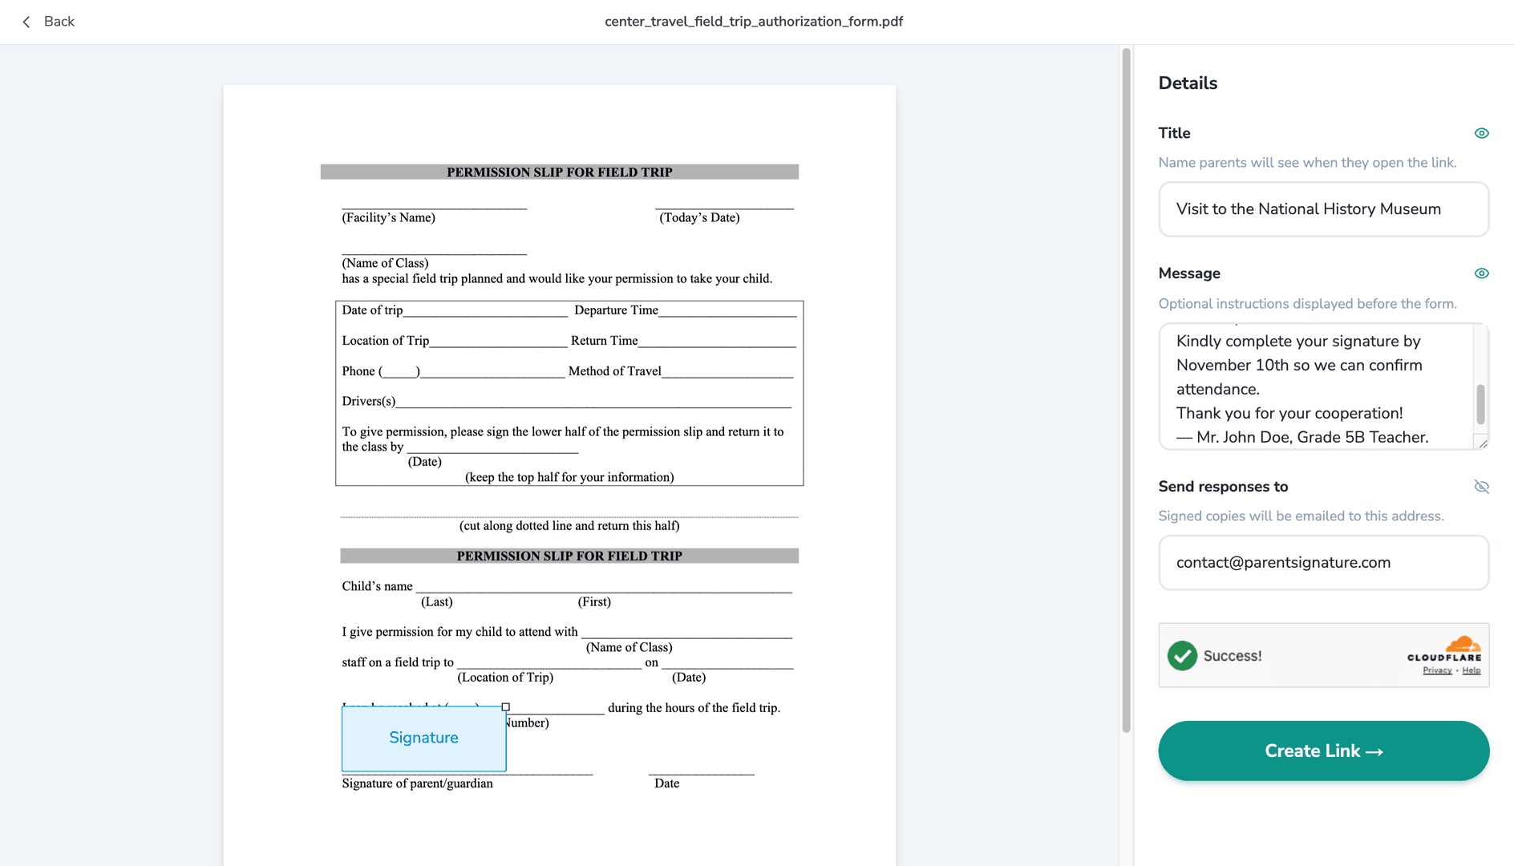The height and width of the screenshot is (866, 1514).
Task: Click the Title input field
Action: pos(1323,209)
